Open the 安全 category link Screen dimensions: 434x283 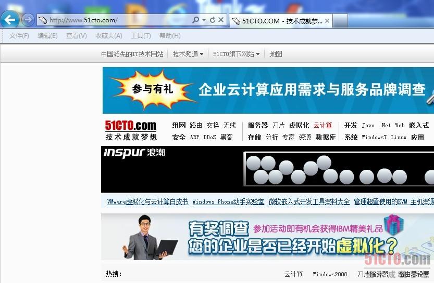179,138
